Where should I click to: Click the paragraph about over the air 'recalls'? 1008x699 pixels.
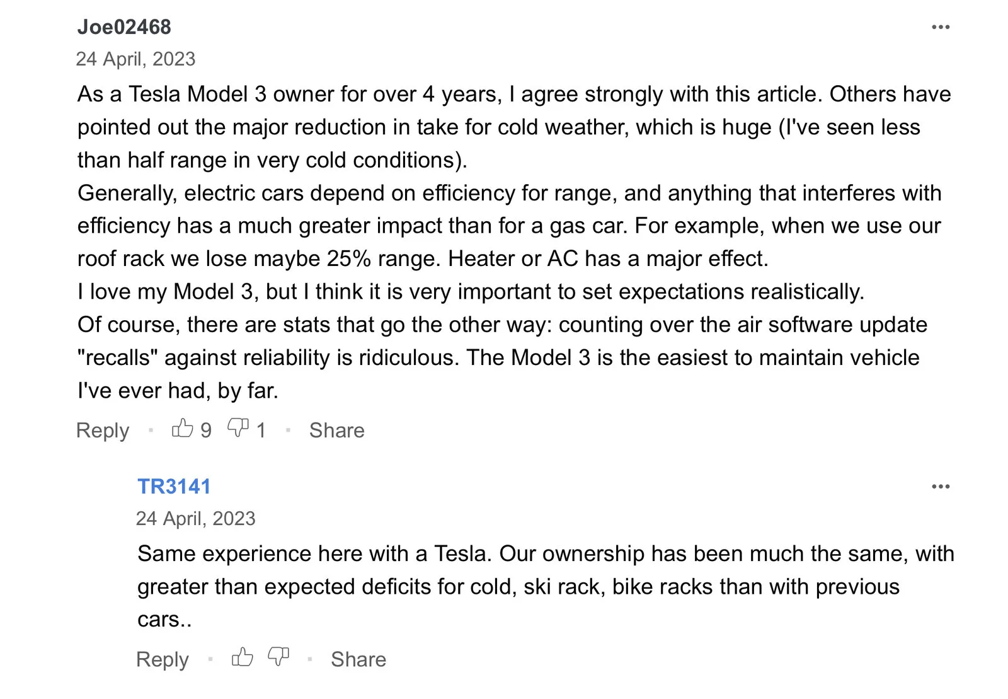click(x=498, y=357)
